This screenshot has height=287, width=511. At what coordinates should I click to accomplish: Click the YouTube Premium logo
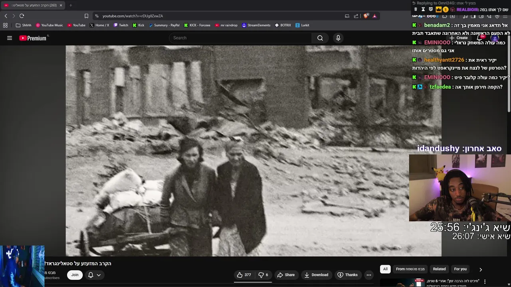33,38
